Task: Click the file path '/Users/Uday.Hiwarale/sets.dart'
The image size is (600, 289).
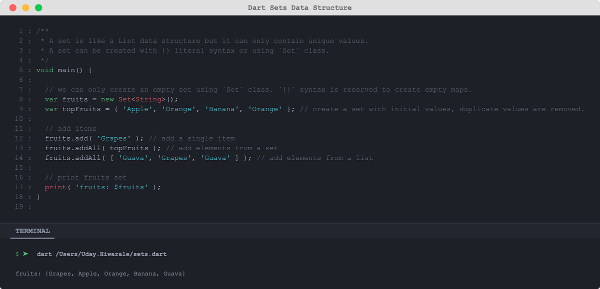Action: pyautogui.click(x=111, y=254)
